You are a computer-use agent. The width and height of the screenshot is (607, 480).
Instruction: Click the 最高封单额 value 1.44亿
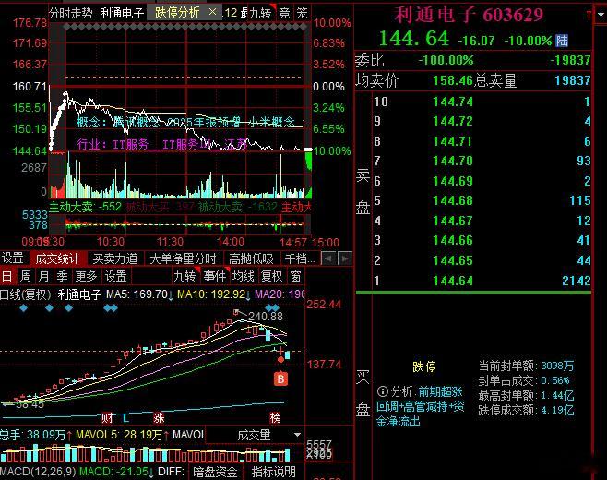(x=557, y=395)
